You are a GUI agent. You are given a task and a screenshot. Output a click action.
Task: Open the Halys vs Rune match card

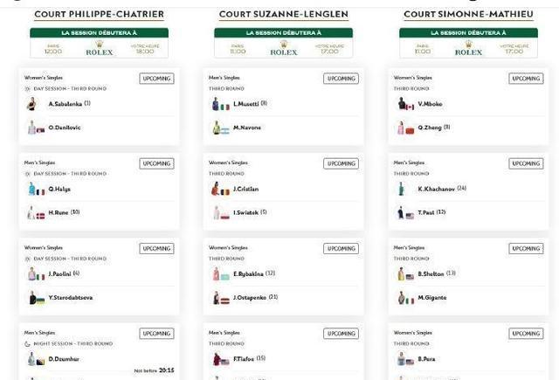99,191
